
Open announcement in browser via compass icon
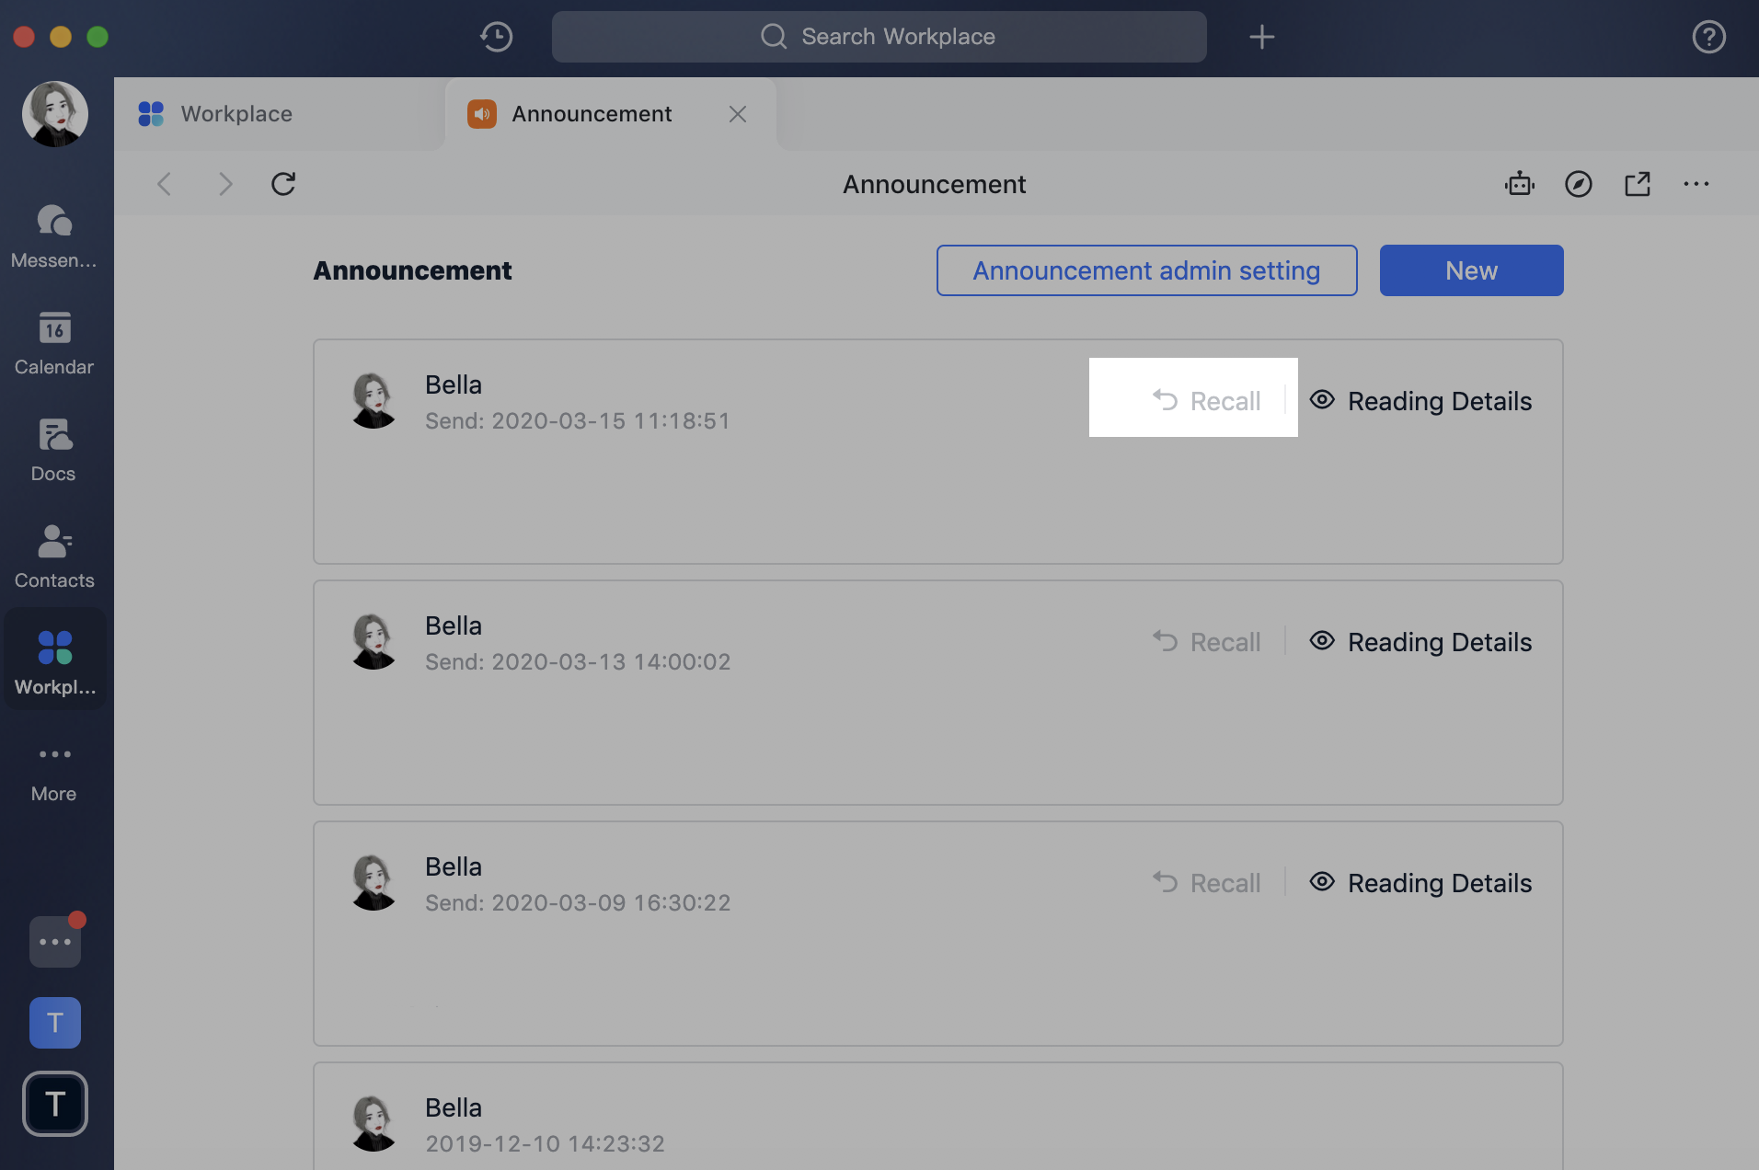(1578, 184)
